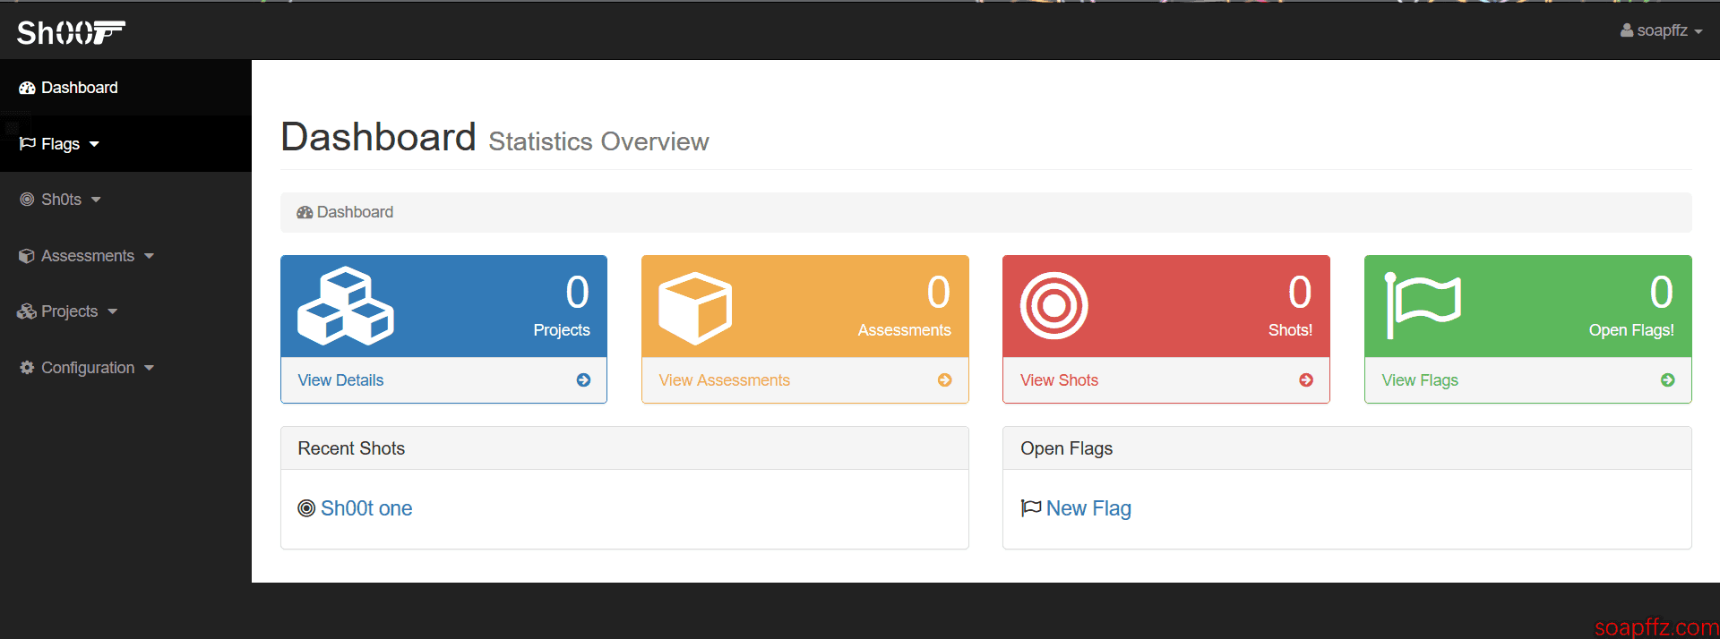Click the green arrow beside View Flags
This screenshot has width=1720, height=639.
[x=1667, y=380]
